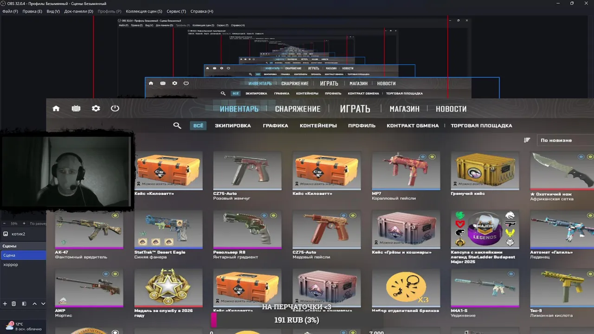The height and width of the screenshot is (334, 594).
Task: Click yellow badge on Охотничий нож card
Action: tap(590, 157)
